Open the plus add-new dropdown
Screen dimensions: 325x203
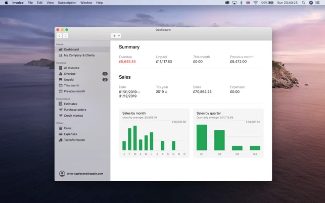(x=116, y=36)
